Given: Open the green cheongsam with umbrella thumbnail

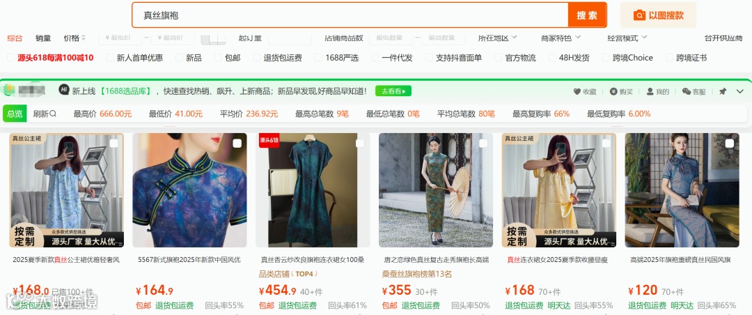Looking at the screenshot, I should 435,190.
